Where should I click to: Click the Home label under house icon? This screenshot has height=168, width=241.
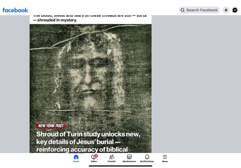tap(76, 161)
